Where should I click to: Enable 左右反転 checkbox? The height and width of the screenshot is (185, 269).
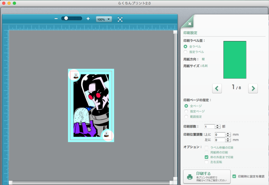[x=206, y=162]
